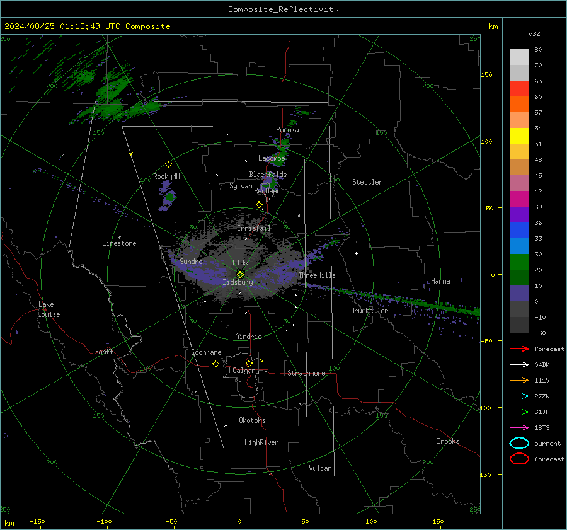Select the dark orange swatch between 60 and 57

point(519,104)
